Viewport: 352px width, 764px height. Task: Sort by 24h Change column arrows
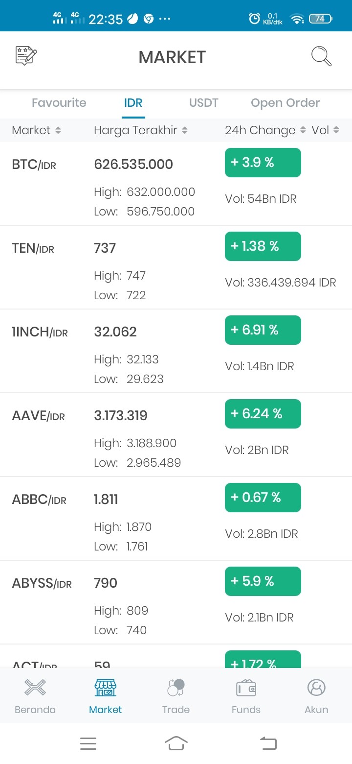303,130
